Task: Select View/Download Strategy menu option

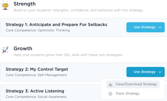Action: click(136, 84)
